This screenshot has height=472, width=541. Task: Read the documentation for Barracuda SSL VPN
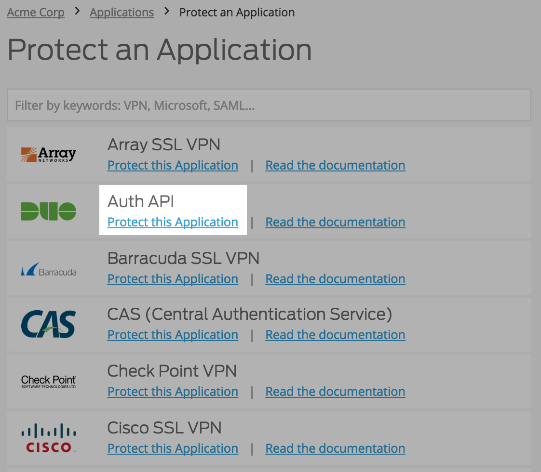pos(335,279)
